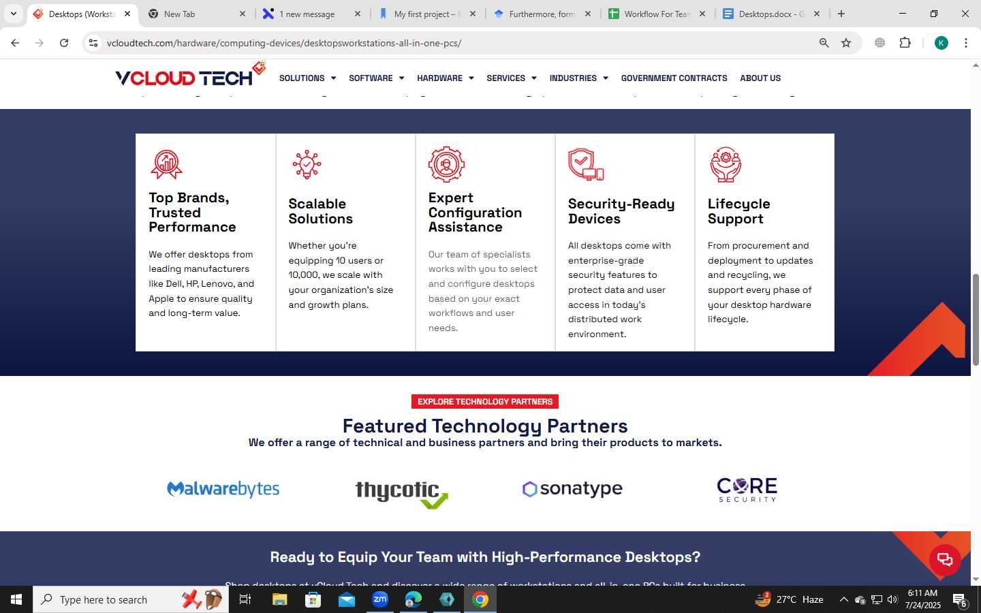Click the page vertical scrollbar thumb
Viewport: 981px width, 613px height.
(976, 319)
